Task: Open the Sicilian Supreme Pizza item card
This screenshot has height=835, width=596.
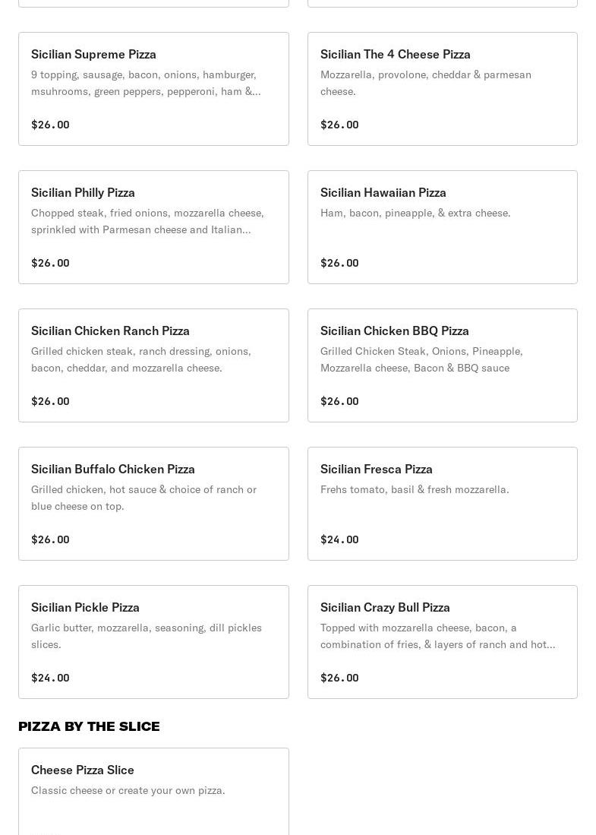Action: click(x=153, y=89)
